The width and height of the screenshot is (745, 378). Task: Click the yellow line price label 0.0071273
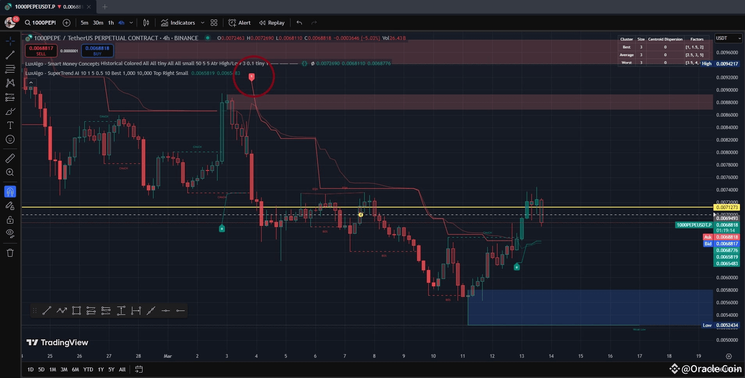[x=727, y=207]
